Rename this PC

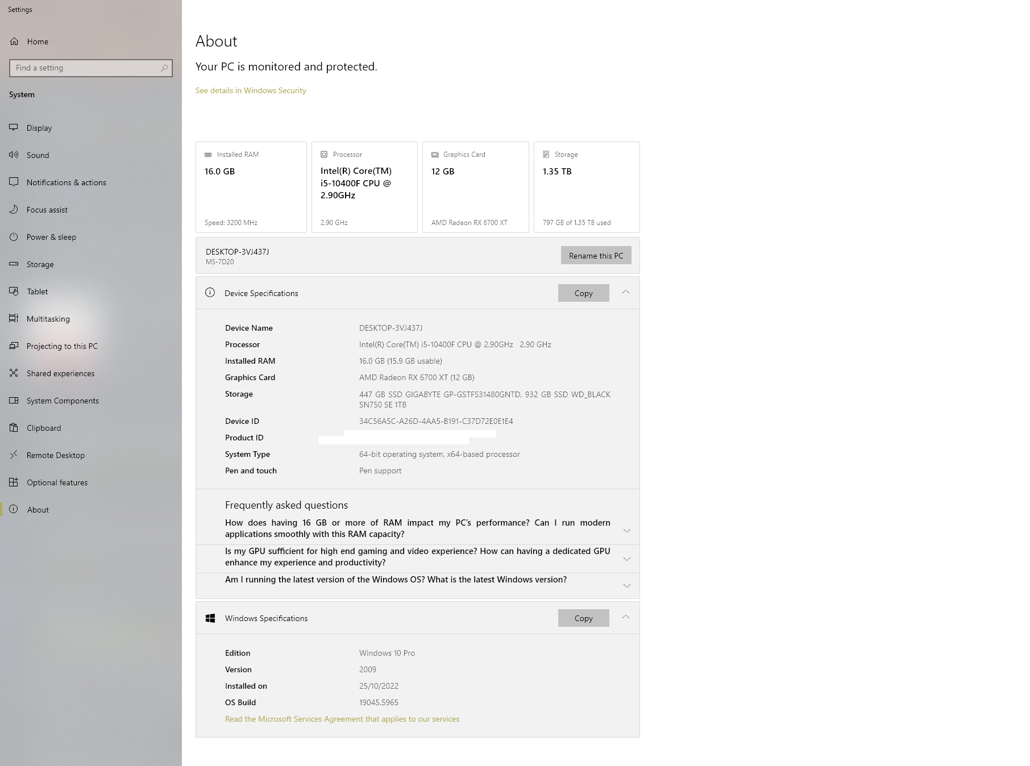(596, 256)
